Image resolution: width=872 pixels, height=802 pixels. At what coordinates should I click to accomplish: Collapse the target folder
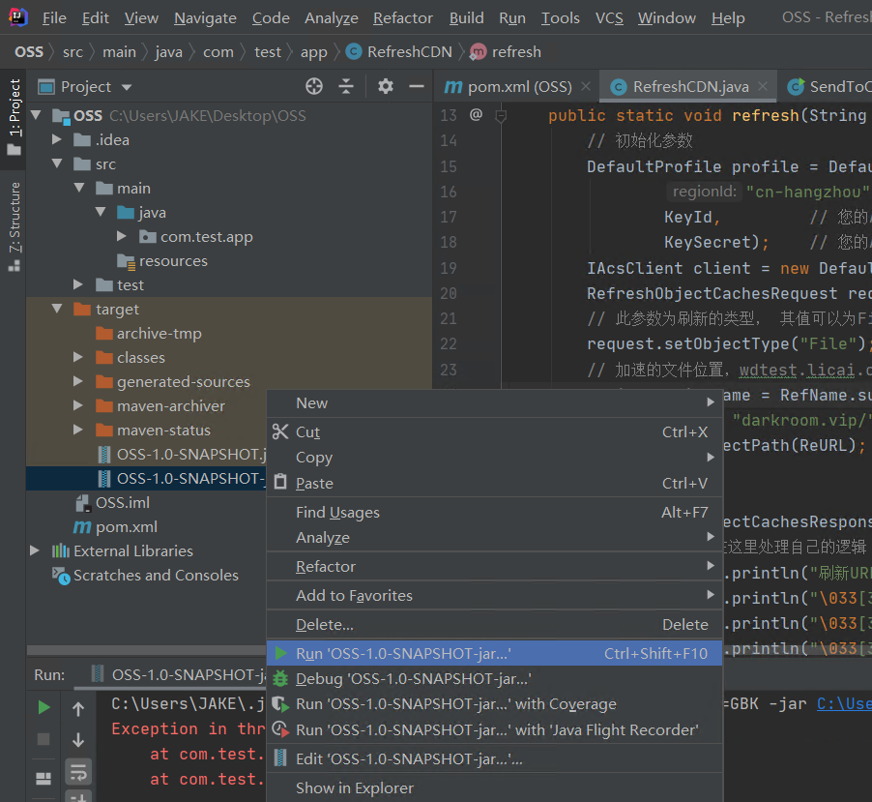(x=57, y=309)
